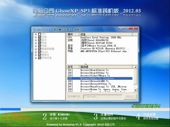170x127 pixels.
Task: Click the blue setup progress bar
Action: coord(10,109)
